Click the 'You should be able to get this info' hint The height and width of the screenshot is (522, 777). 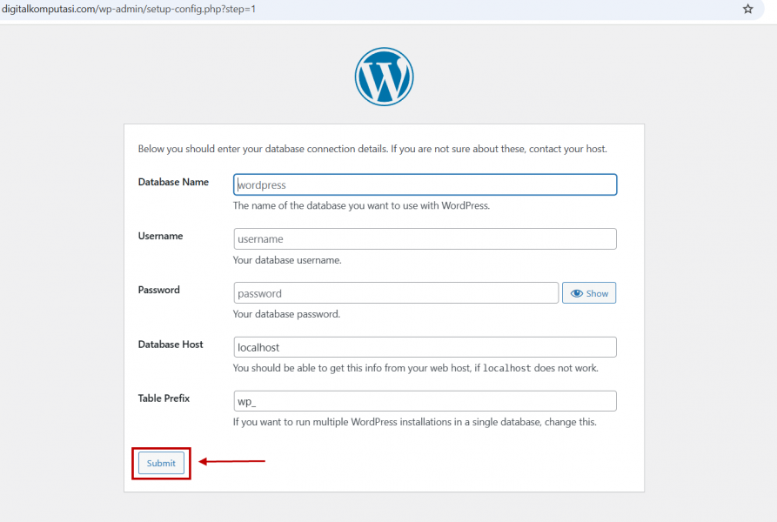[x=416, y=368]
